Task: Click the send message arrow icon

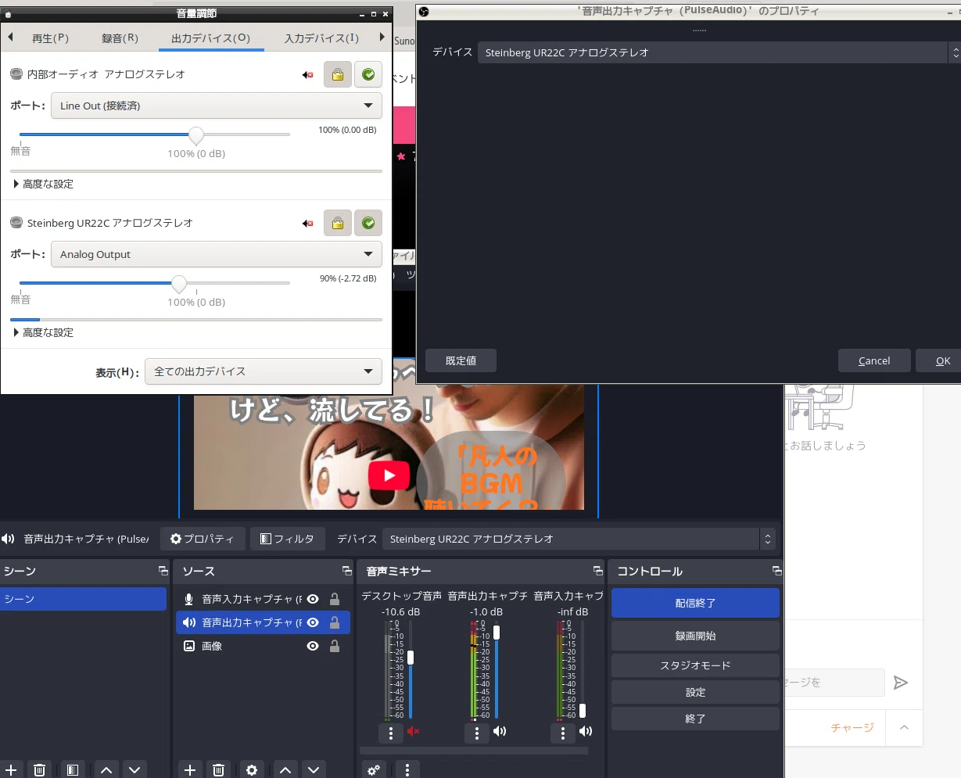Action: point(901,683)
